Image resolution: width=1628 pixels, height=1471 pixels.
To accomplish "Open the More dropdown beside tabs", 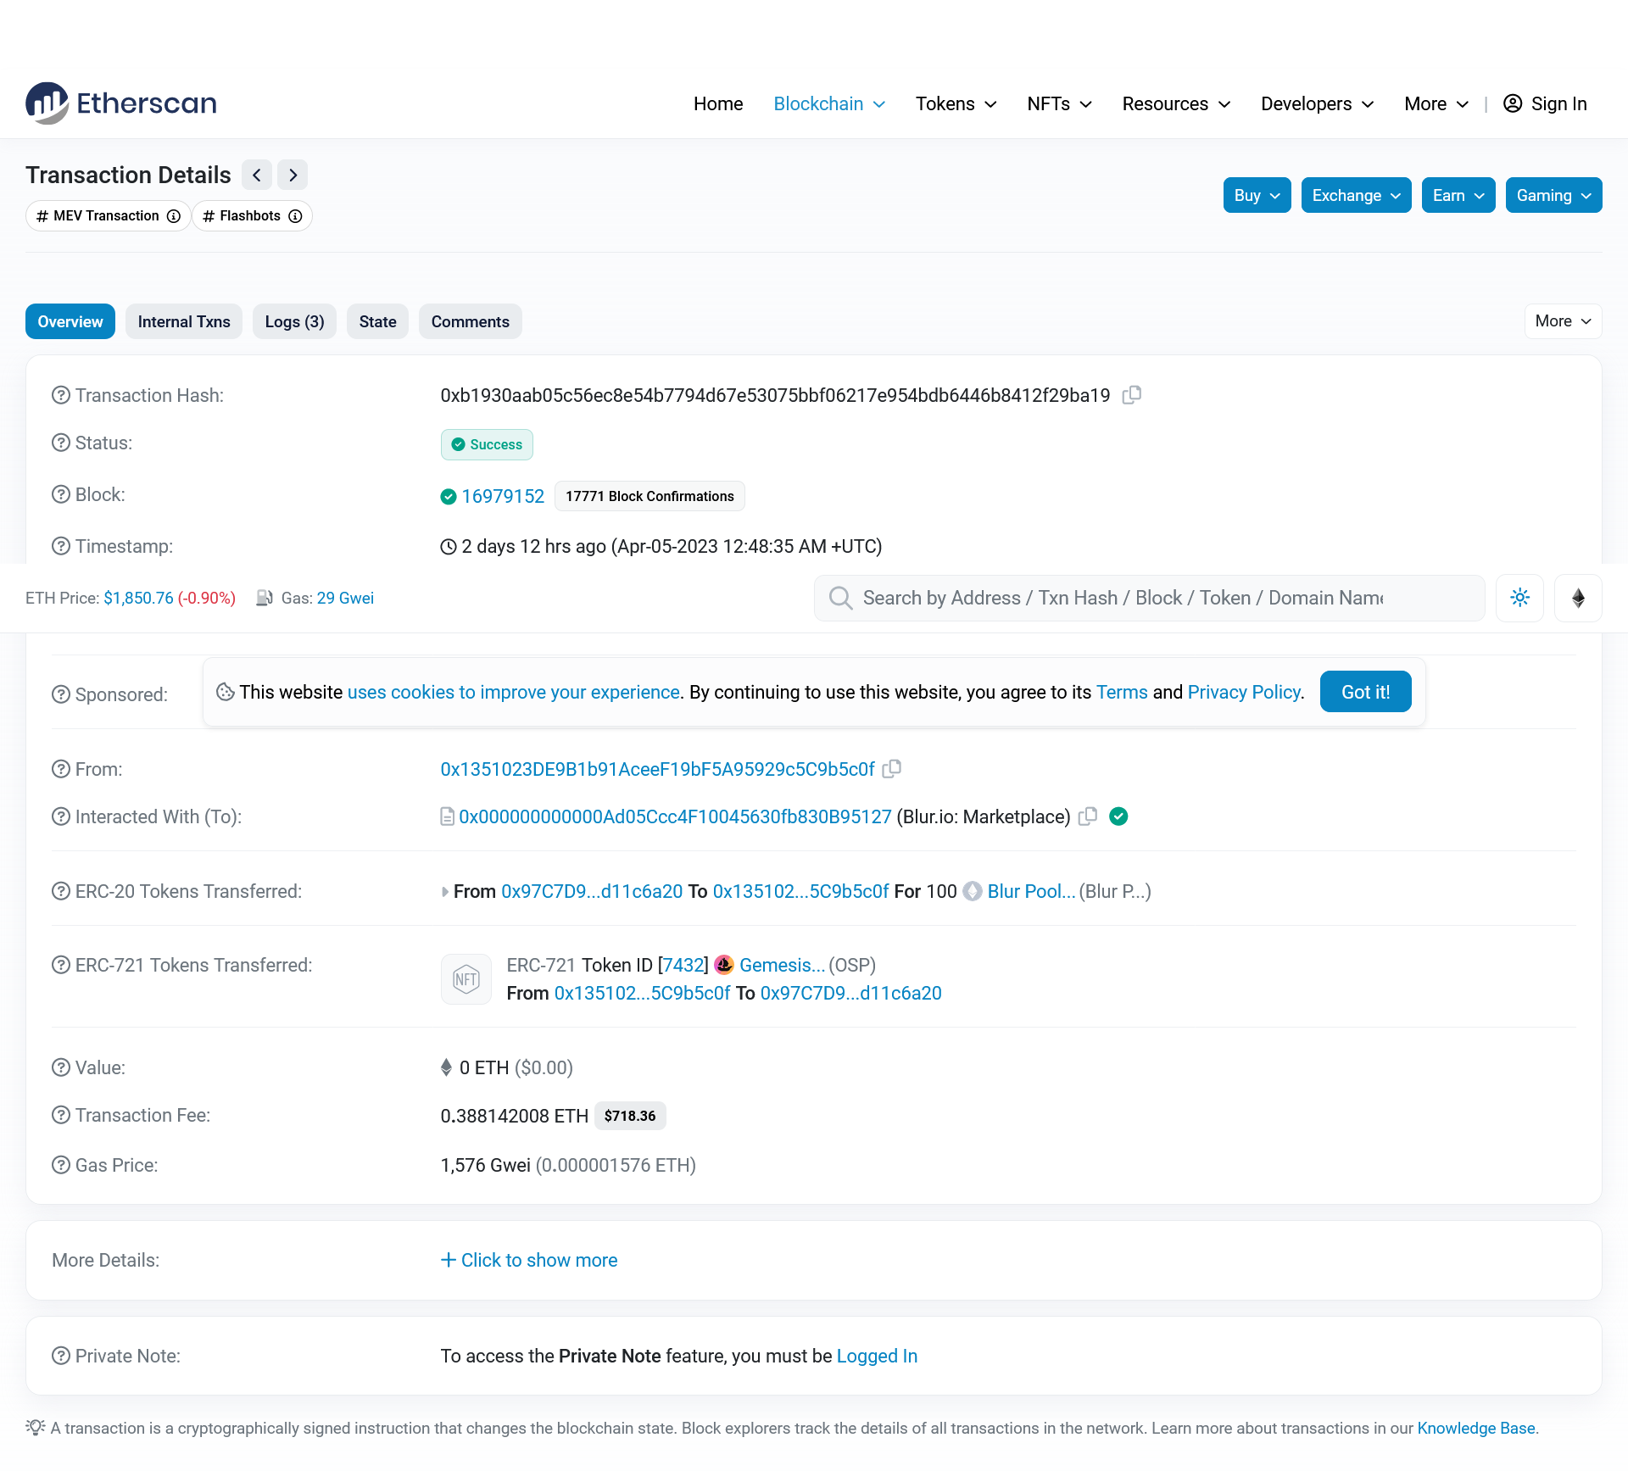I will click(1563, 321).
